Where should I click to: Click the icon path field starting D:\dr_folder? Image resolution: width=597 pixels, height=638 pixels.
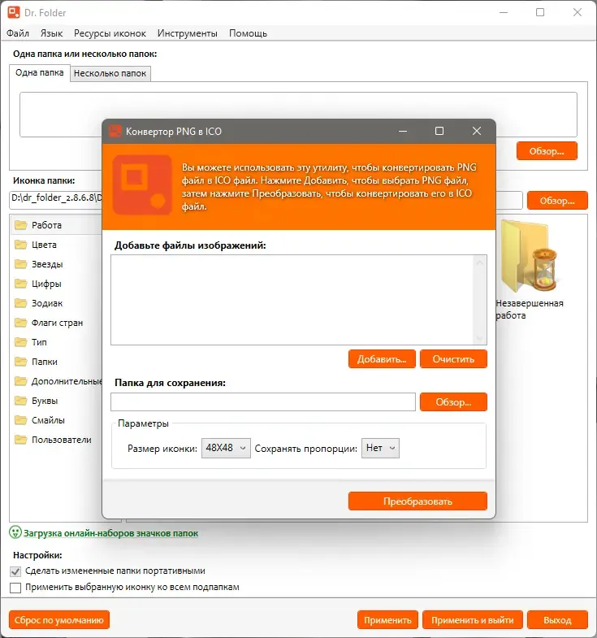click(56, 200)
